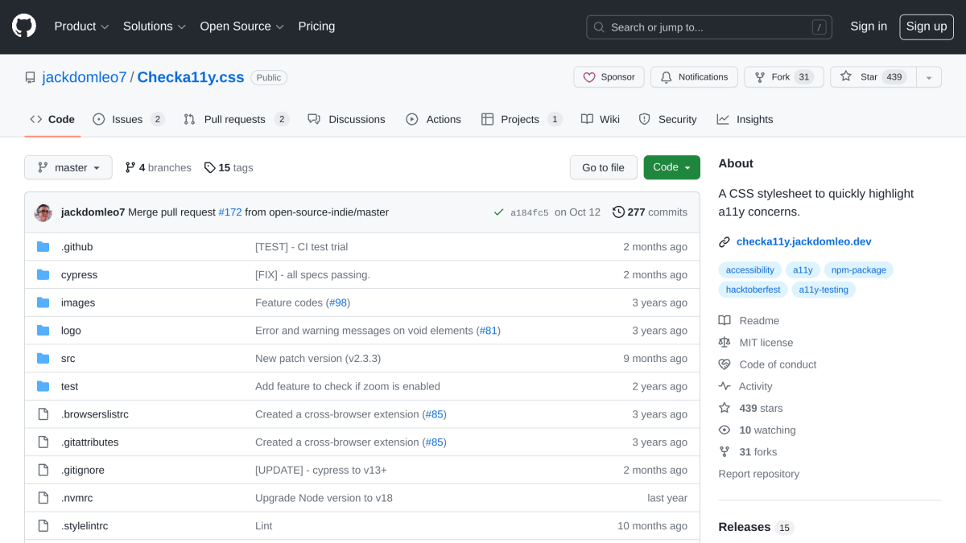Click the file icon for .browserslistrc
Image resolution: width=966 pixels, height=543 pixels.
pos(43,414)
